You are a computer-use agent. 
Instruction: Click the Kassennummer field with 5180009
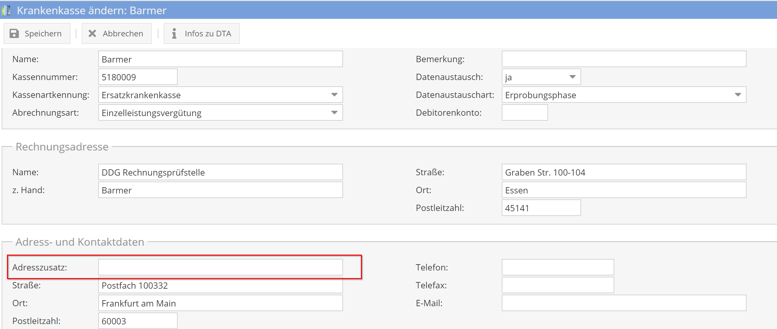tap(138, 77)
